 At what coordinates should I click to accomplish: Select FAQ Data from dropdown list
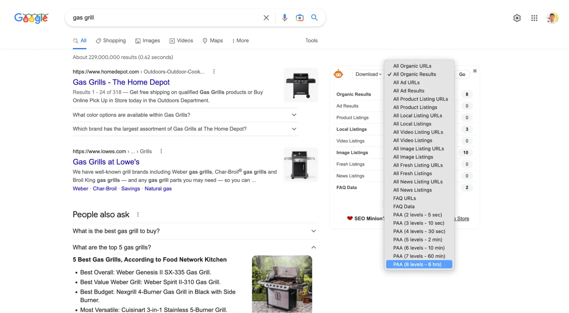[404, 206]
